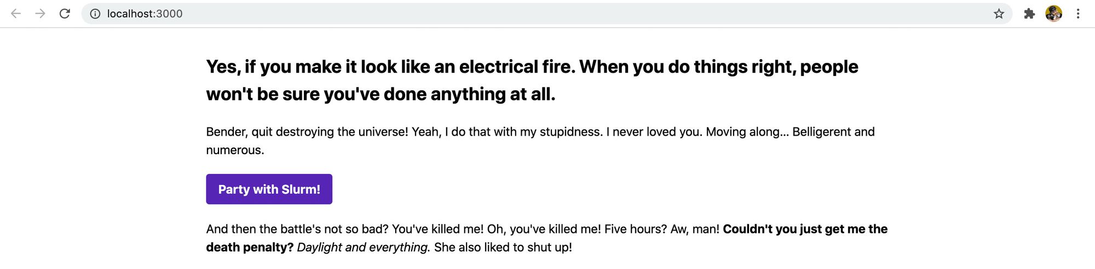Click the browser Forward arrow

[40, 14]
